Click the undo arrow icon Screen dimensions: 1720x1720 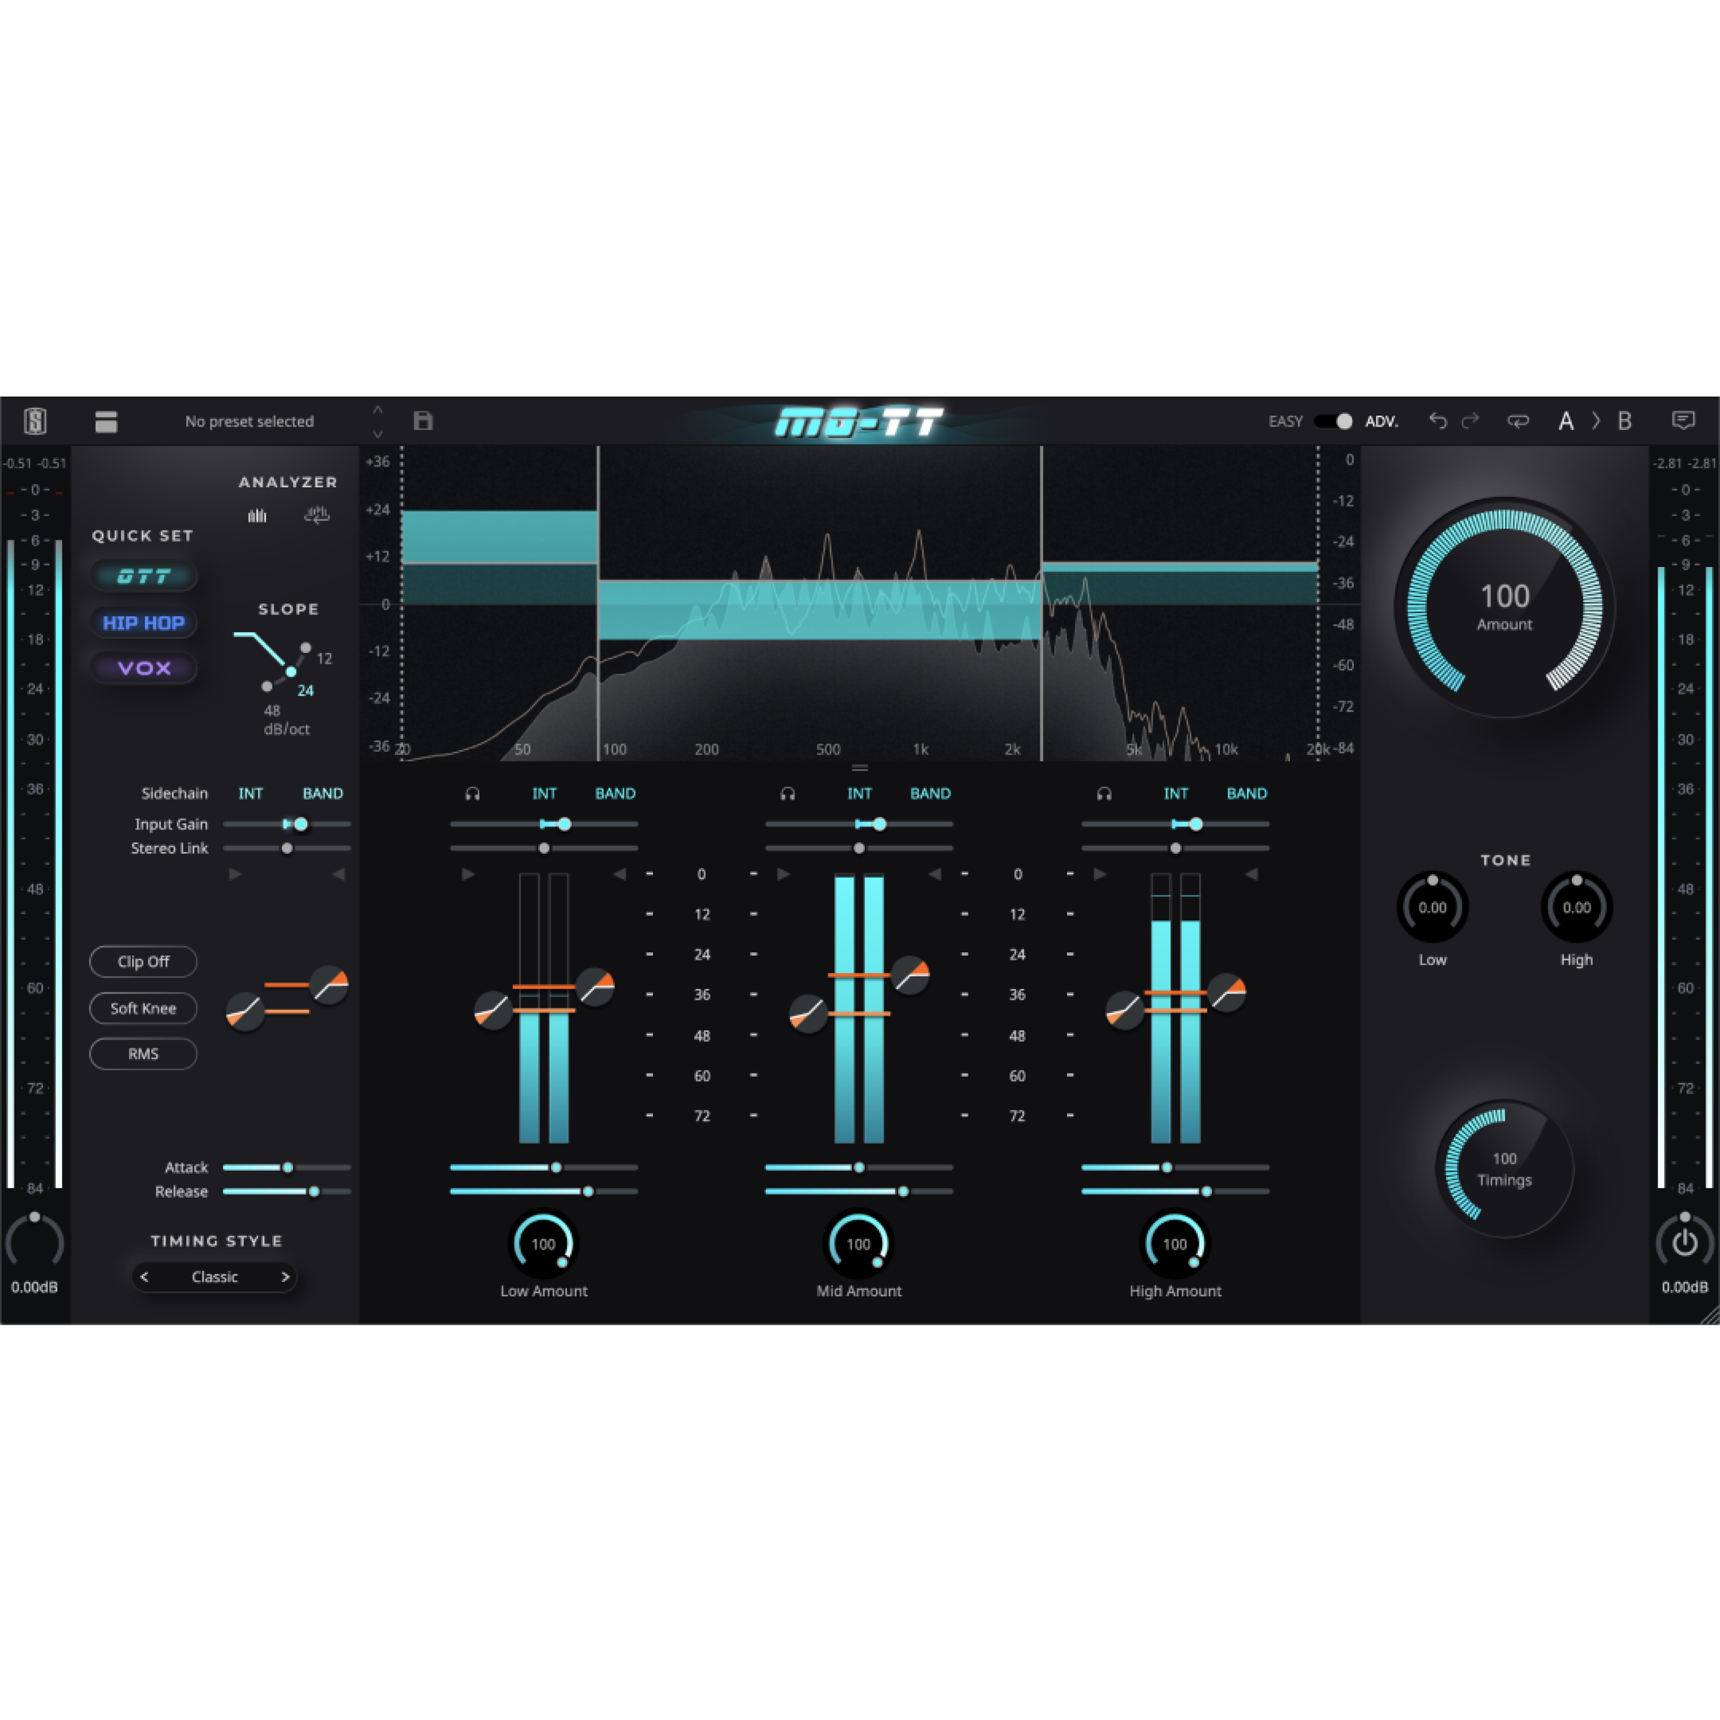click(x=1438, y=421)
